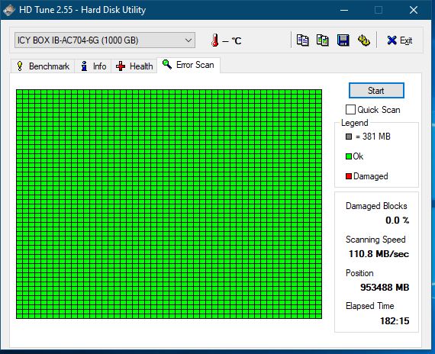Click the HD Tune app icon in title bar
Screen dimensions: 435x354
click(x=8, y=10)
